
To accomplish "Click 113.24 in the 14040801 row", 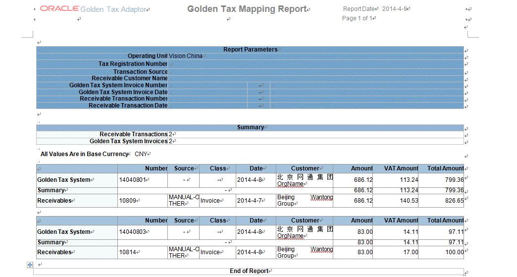I will (x=409, y=180).
